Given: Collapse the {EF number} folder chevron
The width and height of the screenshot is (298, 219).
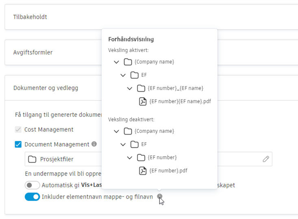Looking at the screenshot, I should coord(130,158).
